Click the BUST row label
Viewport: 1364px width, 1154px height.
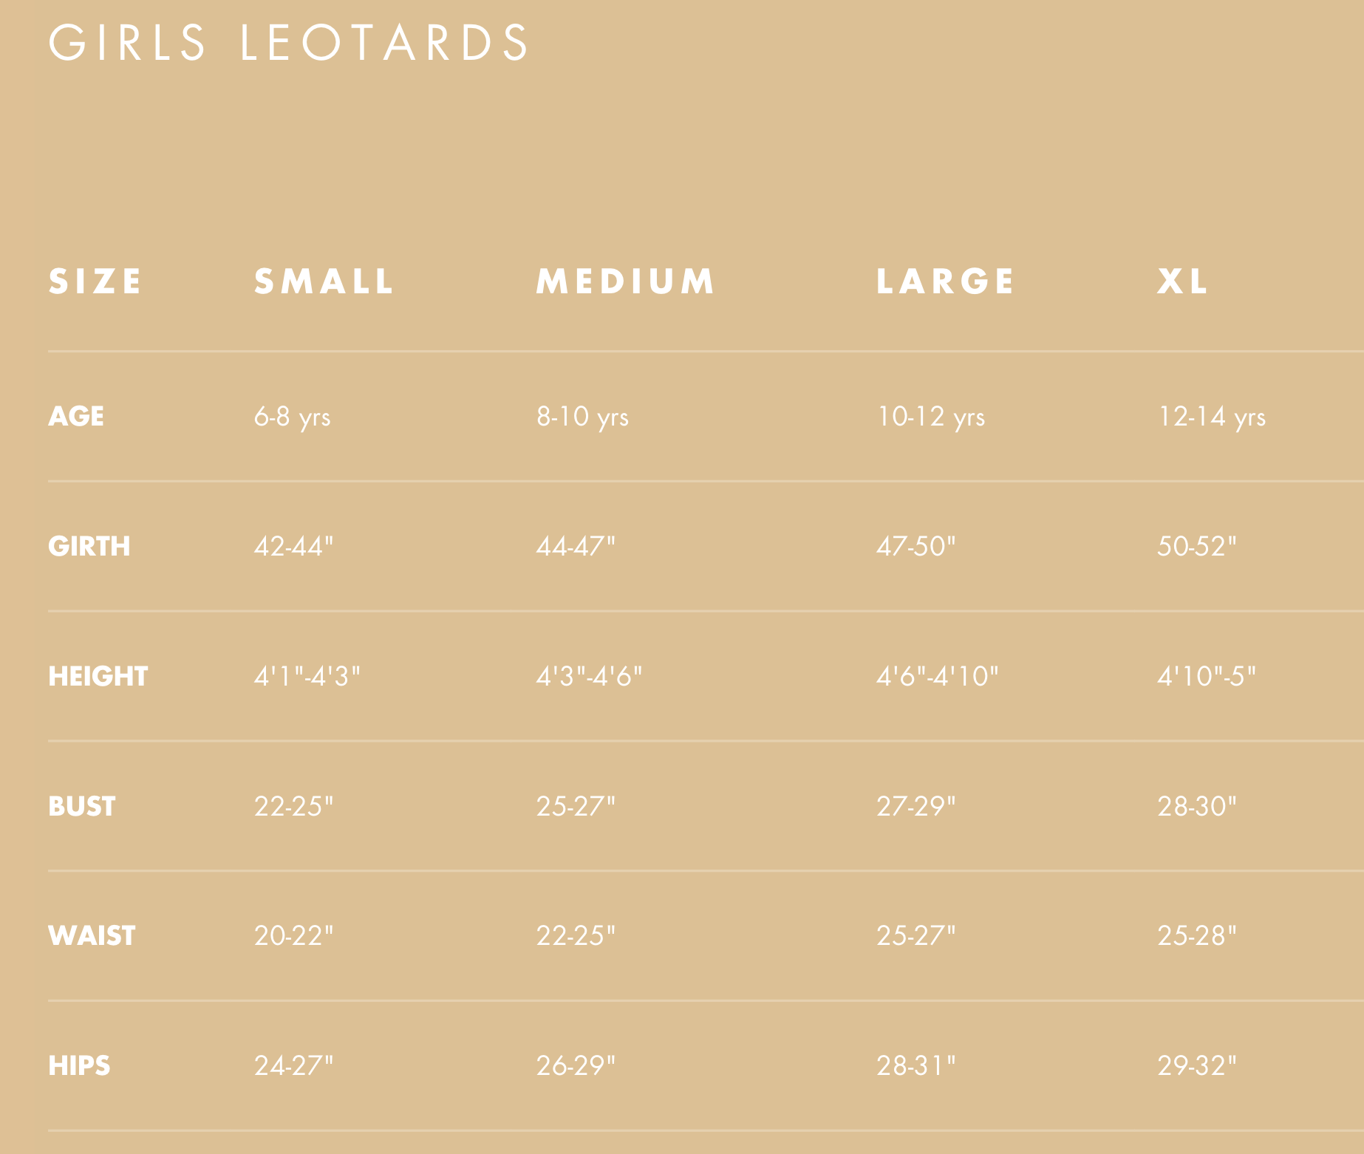pos(82,806)
